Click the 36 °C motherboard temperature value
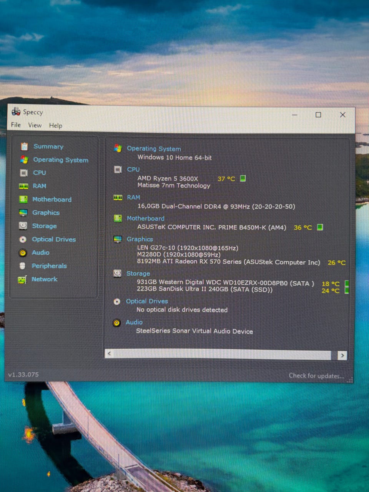Image resolution: width=369 pixels, height=492 pixels. (303, 228)
